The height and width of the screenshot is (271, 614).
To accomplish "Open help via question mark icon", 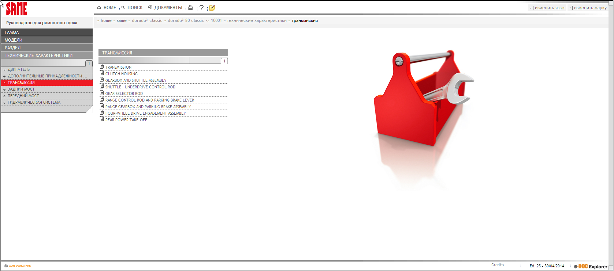I will pos(201,8).
